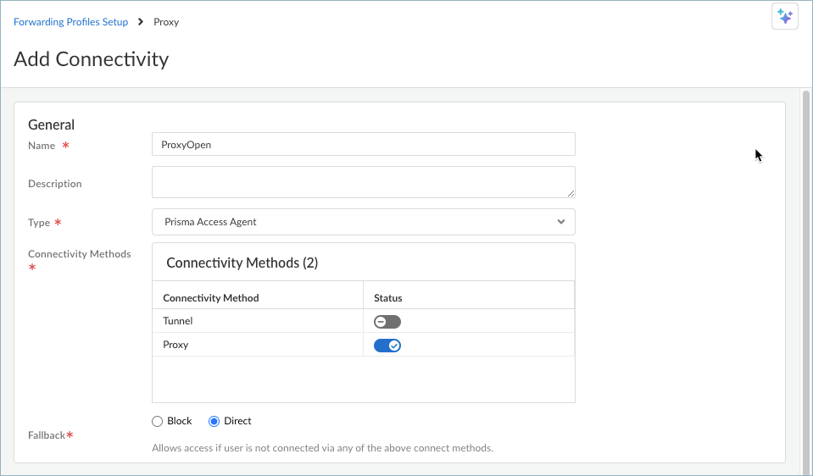
Task: Click the Connectivity Methods (2) table title
Action: click(x=242, y=263)
